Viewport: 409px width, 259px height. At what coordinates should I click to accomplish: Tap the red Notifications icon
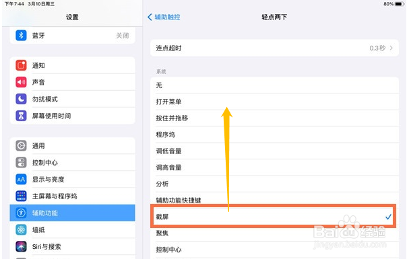point(21,65)
